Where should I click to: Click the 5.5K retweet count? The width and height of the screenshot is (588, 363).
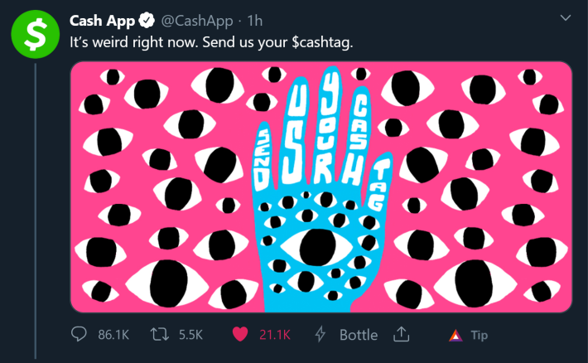click(x=190, y=335)
